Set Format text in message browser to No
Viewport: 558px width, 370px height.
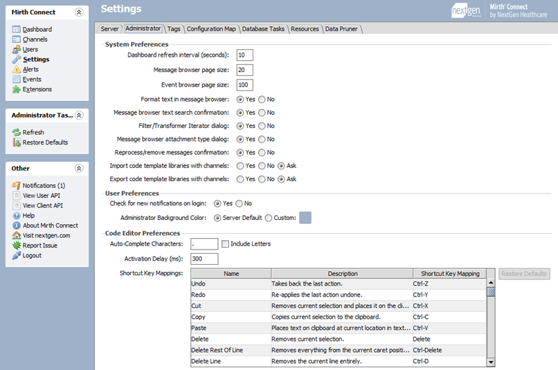(x=262, y=100)
